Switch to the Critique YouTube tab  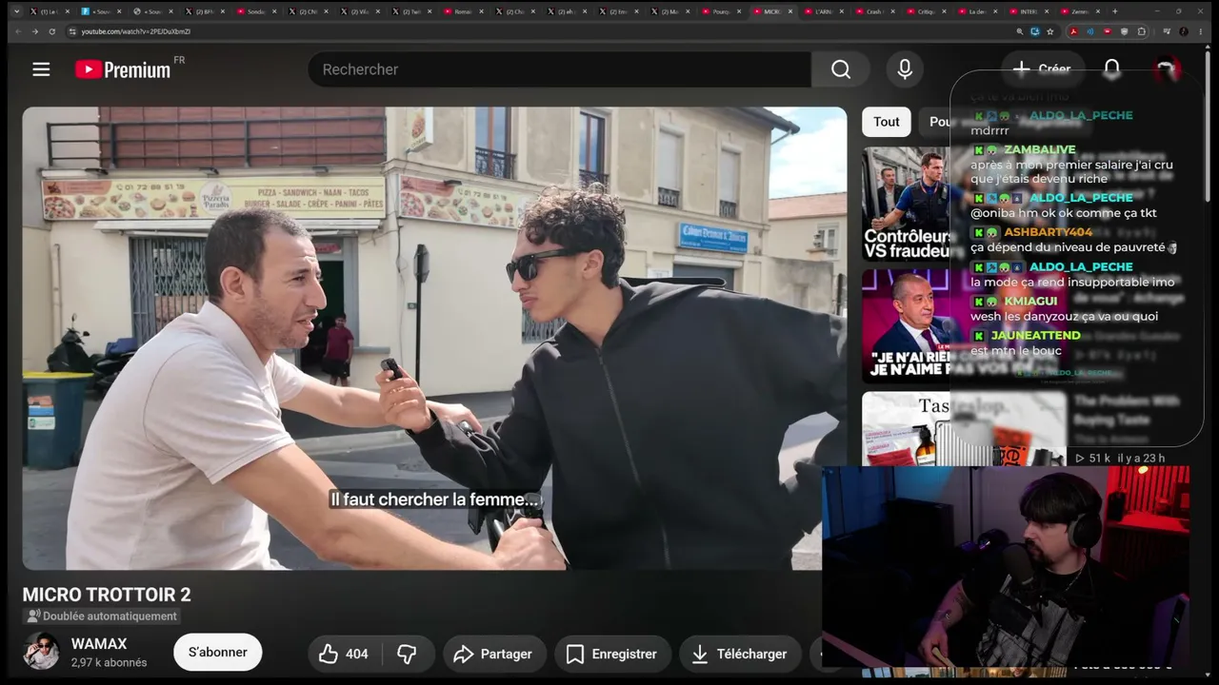point(927,11)
